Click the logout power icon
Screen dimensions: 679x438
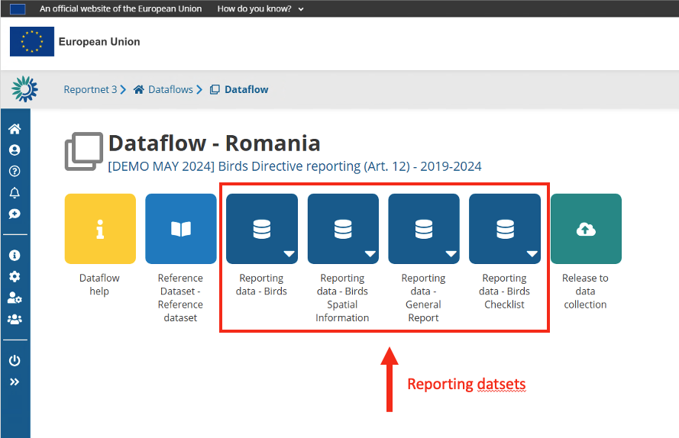click(15, 361)
